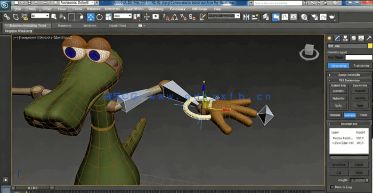Toggle Window/Crossing selection mode
This screenshot has width=373, height=193.
pyautogui.click(x=80, y=17)
